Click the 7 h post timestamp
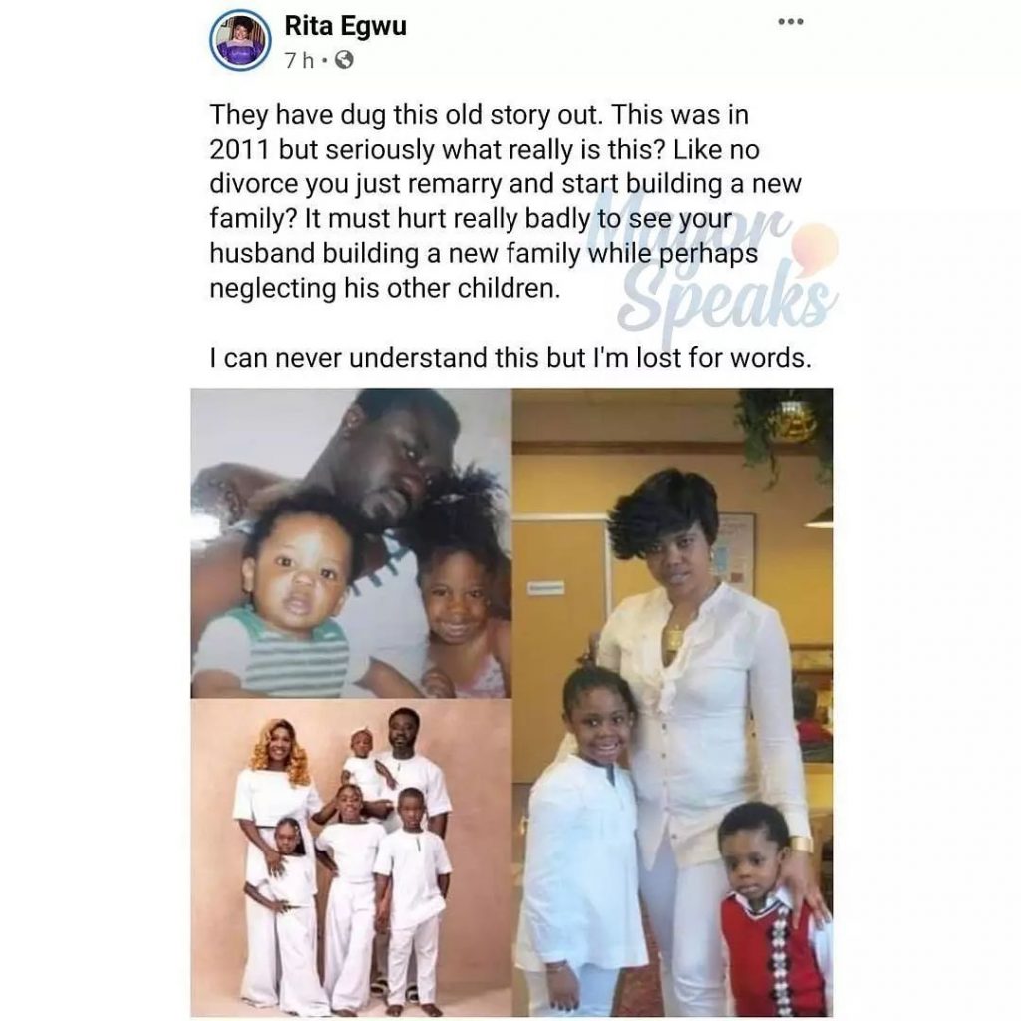This screenshot has width=1021, height=1021. [298, 61]
